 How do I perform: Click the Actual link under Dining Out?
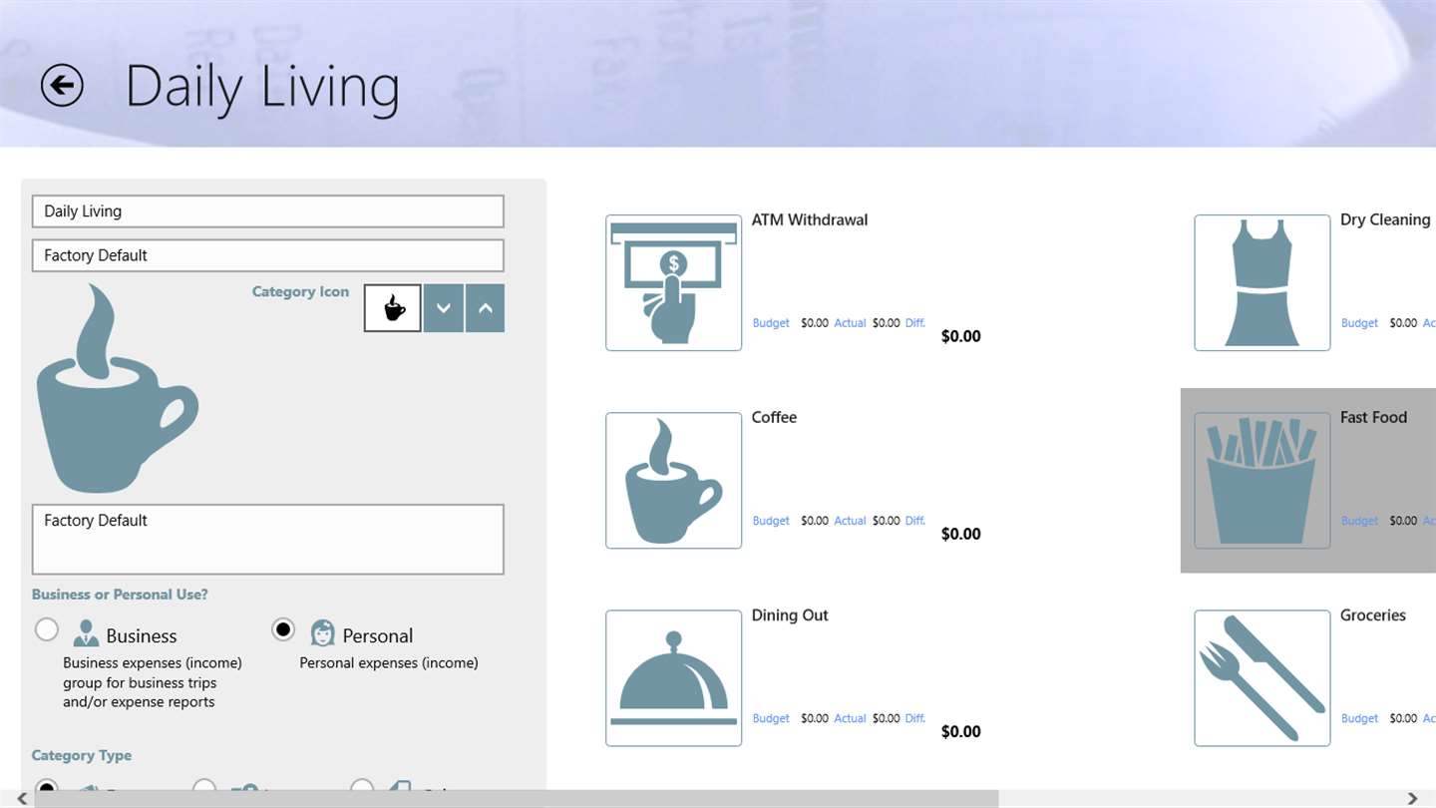pos(850,718)
